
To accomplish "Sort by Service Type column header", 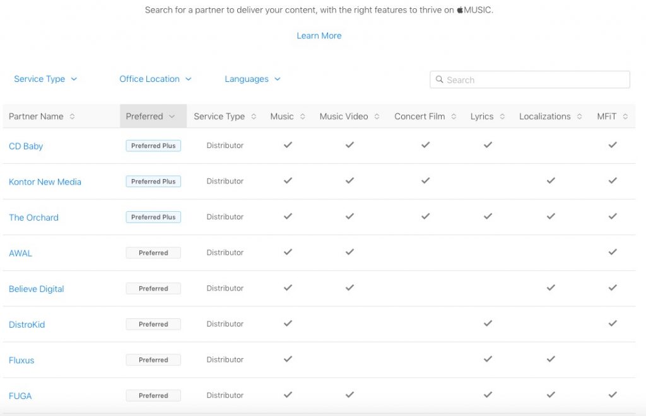I will coord(225,117).
